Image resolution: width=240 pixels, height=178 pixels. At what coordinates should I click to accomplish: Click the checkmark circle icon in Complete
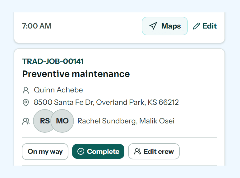(x=81, y=151)
